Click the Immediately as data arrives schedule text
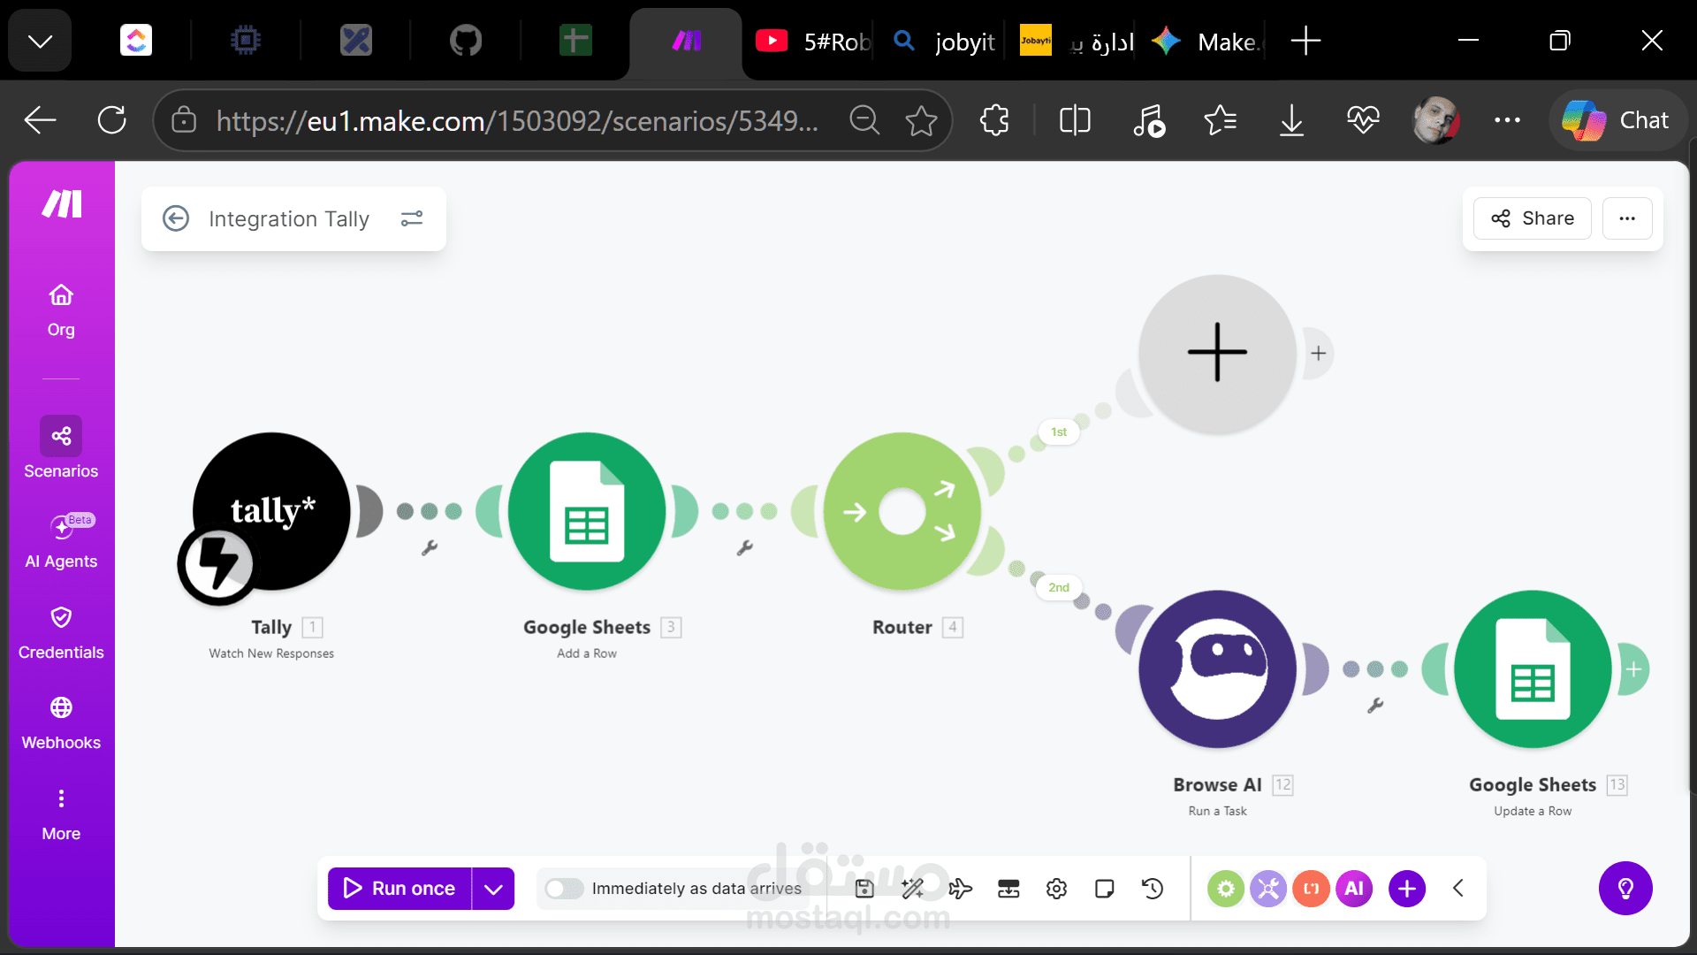Image resolution: width=1697 pixels, height=955 pixels. pos(696,889)
